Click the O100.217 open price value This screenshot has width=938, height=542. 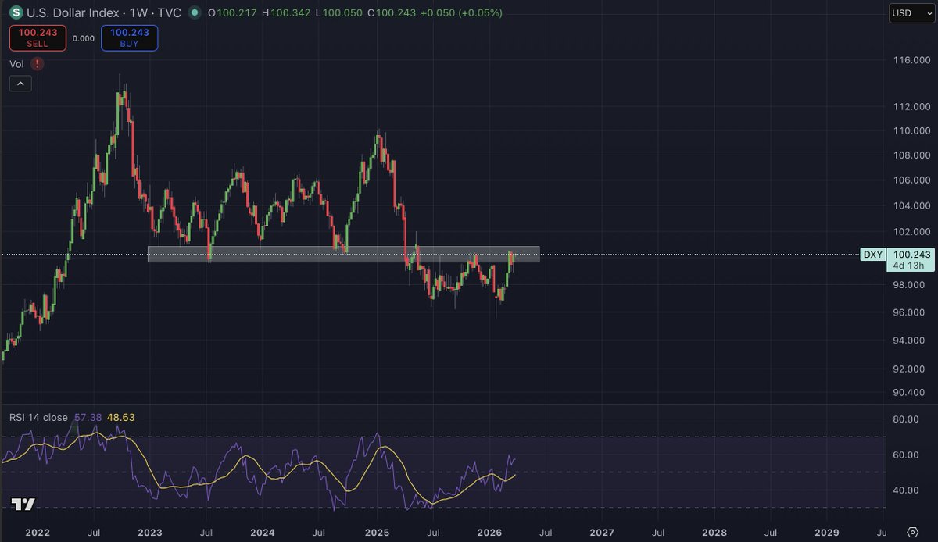[233, 13]
